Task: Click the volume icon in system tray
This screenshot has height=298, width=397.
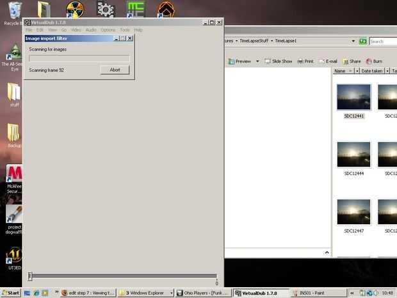Action: (x=376, y=293)
